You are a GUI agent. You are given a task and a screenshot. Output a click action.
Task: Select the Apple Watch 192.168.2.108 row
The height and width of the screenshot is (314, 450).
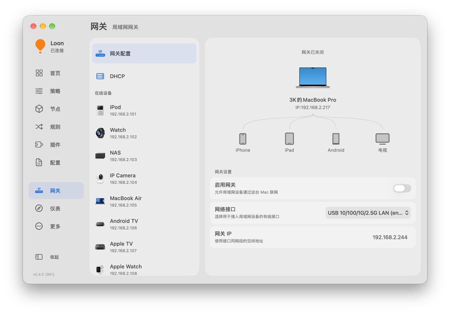tap(144, 269)
